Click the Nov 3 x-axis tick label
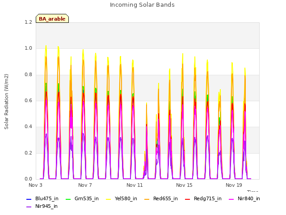 tap(35, 185)
